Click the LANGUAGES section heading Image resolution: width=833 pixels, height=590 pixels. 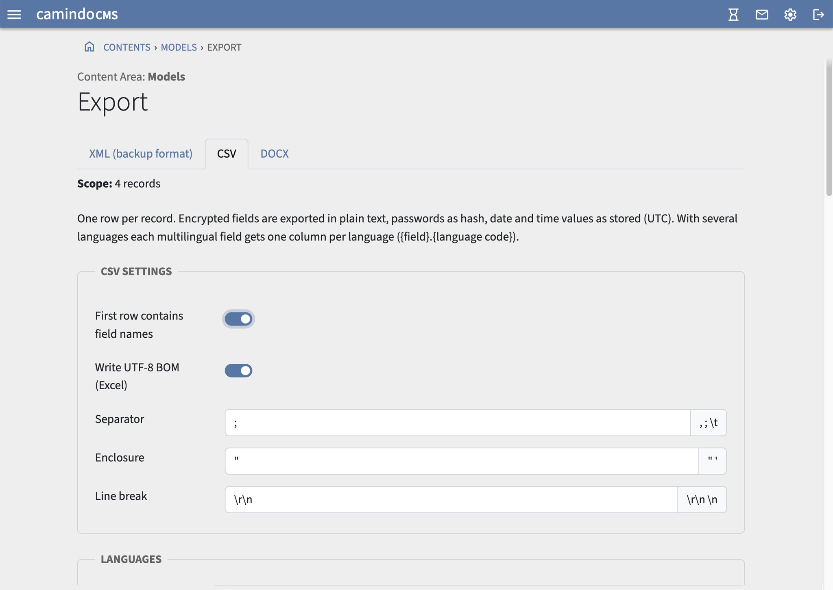(131, 559)
